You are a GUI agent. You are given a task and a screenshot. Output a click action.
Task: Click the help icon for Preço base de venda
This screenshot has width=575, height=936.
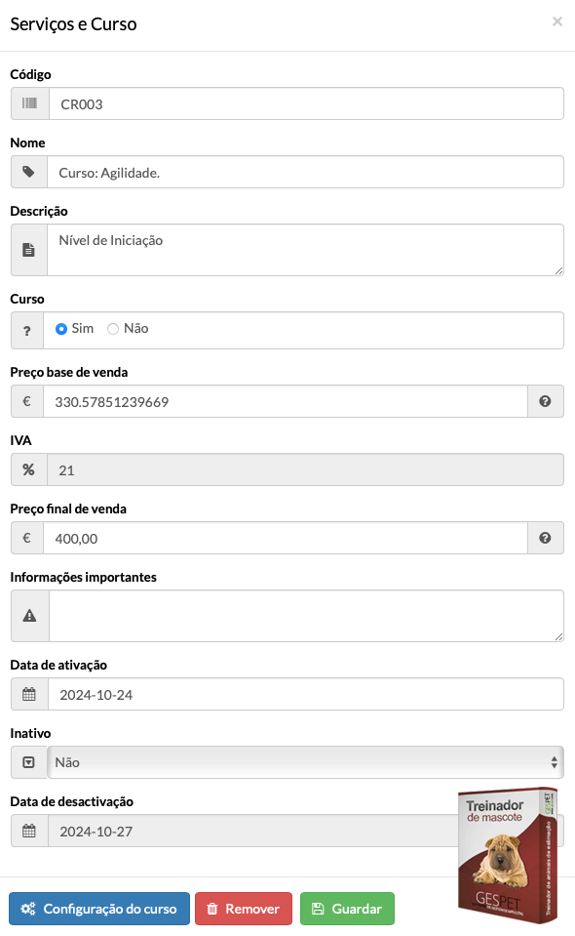pos(545,401)
